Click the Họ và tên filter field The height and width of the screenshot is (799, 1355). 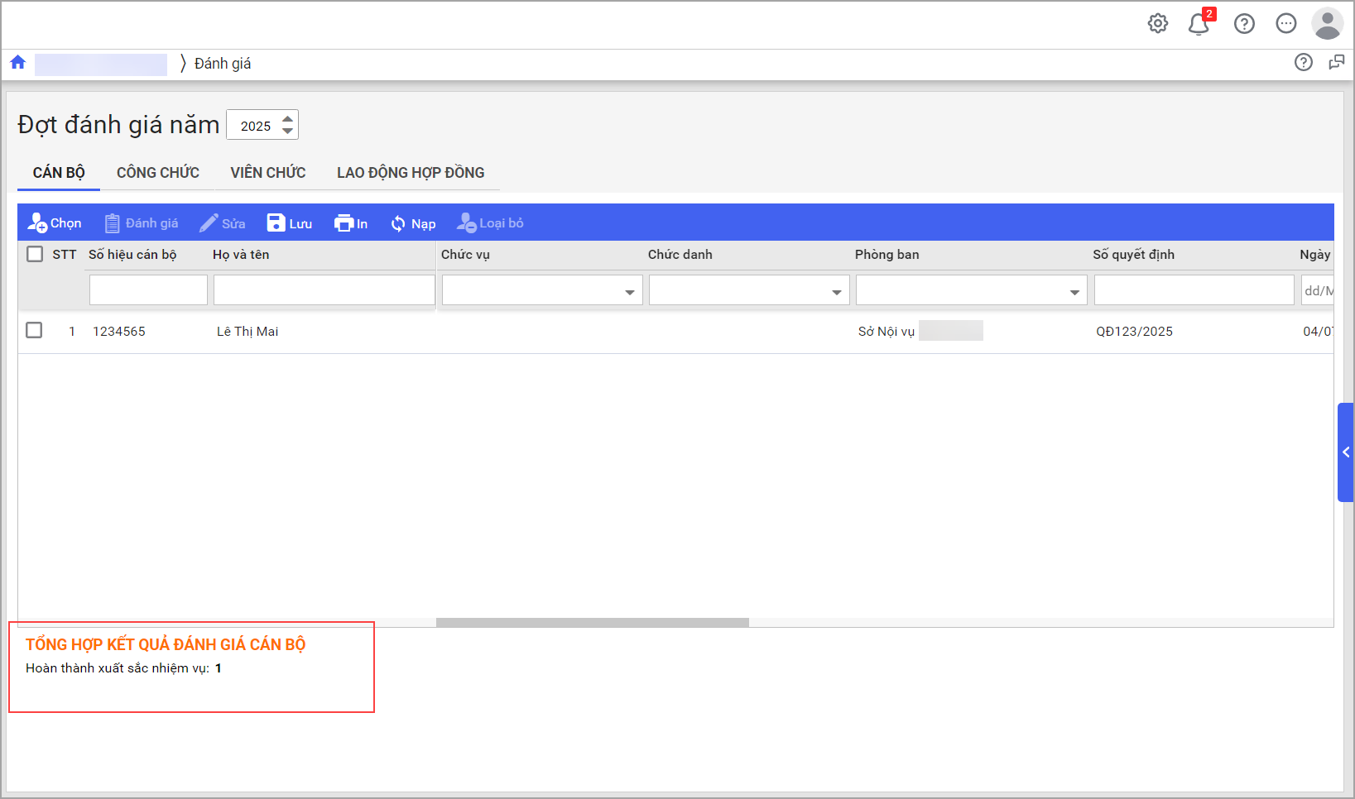(x=324, y=290)
